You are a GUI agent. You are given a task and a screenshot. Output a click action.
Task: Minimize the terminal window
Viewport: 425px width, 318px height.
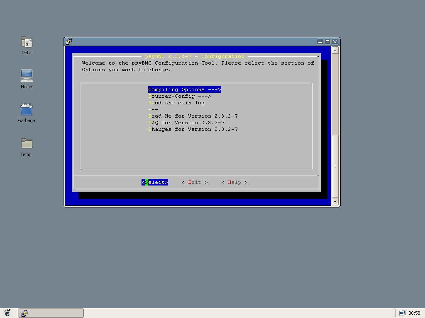[x=320, y=42]
